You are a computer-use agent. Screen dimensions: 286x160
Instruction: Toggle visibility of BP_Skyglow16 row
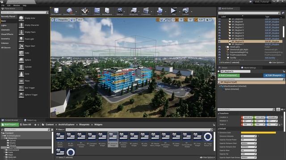219,41
